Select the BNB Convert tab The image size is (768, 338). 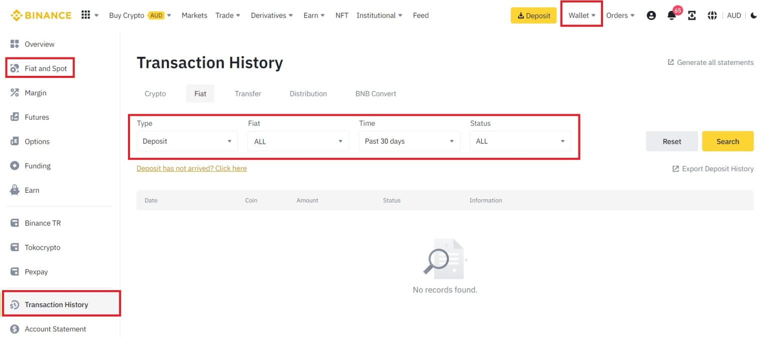[x=375, y=93]
